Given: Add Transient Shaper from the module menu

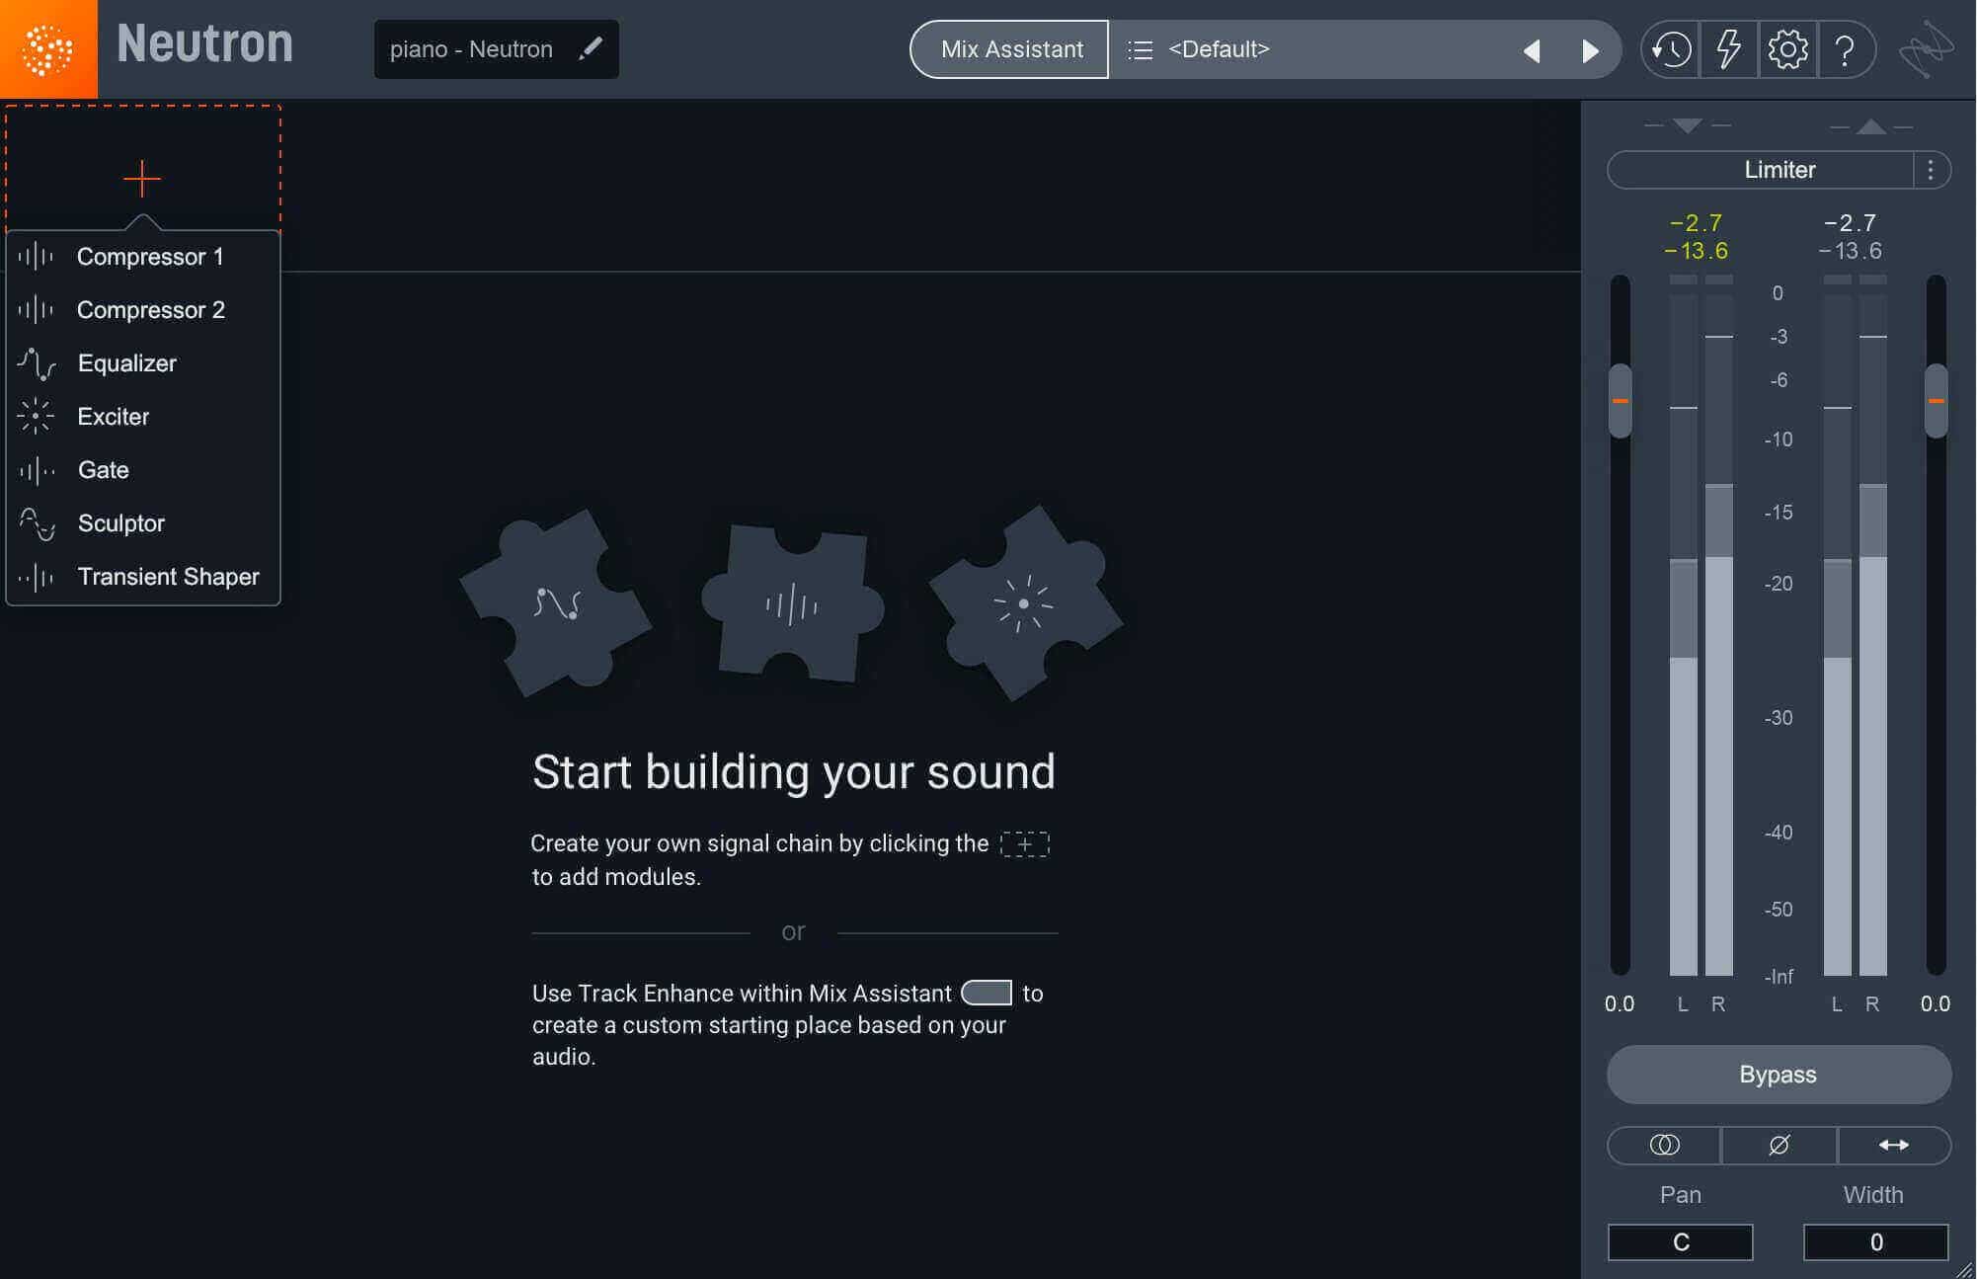Looking at the screenshot, I should [143, 577].
